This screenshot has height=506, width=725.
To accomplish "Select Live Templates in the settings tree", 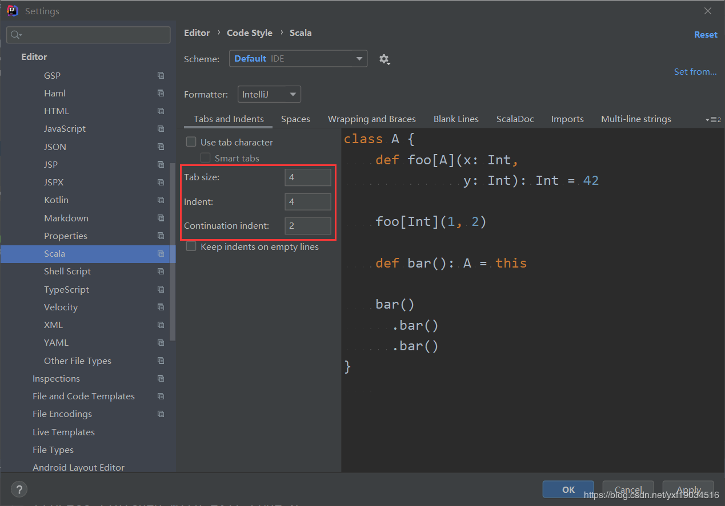I will (63, 432).
